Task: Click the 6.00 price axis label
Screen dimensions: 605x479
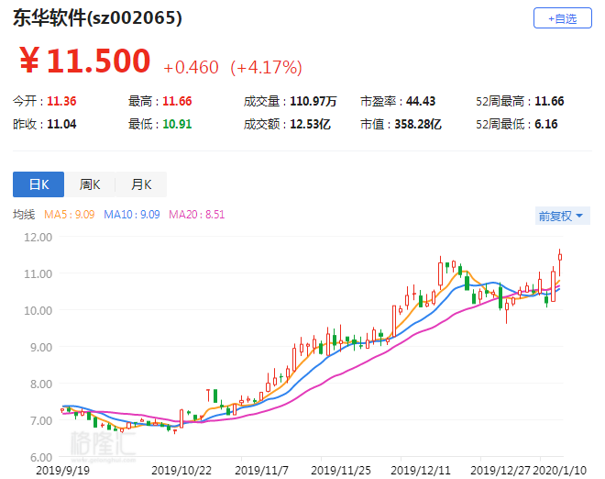Action: (41, 457)
